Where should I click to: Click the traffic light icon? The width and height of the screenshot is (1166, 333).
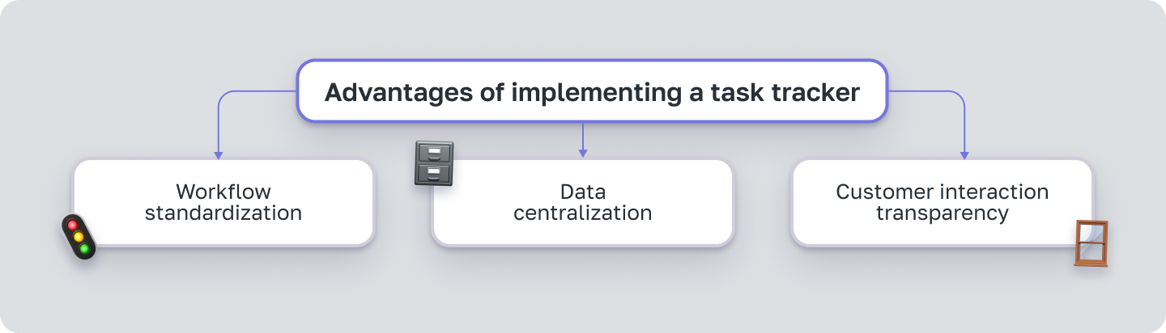(x=79, y=237)
